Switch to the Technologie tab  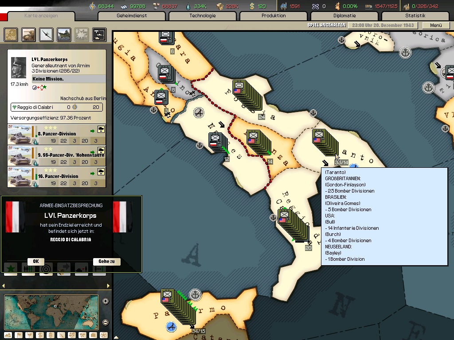[x=203, y=16]
